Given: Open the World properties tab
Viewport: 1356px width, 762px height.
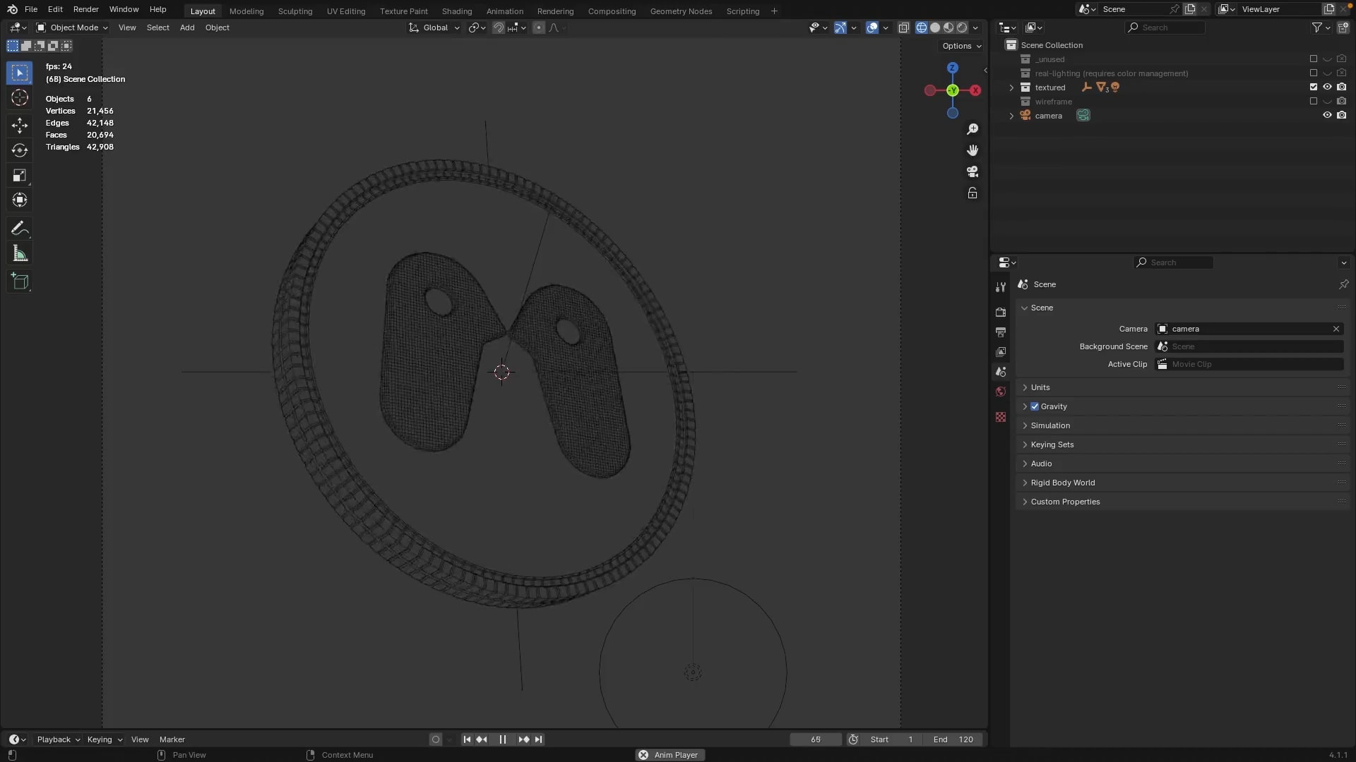Looking at the screenshot, I should (1001, 392).
